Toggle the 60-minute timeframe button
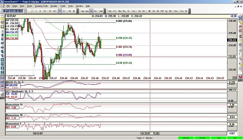Viewport: 243px width, 140px height. (x=60, y=11)
